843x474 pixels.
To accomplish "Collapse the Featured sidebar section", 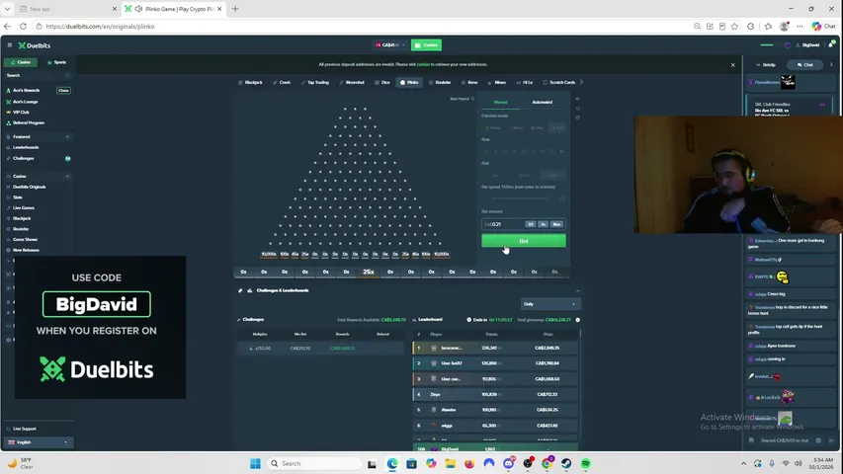I will click(x=67, y=137).
